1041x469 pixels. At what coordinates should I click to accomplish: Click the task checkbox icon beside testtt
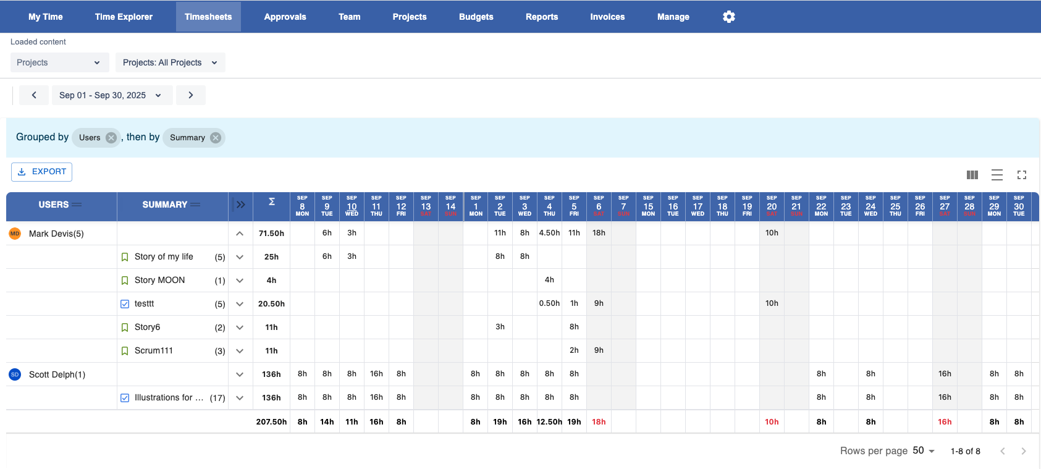(125, 304)
